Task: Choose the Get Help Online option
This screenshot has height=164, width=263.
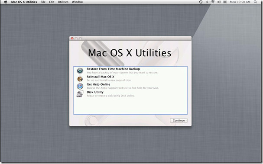Action: [130, 86]
